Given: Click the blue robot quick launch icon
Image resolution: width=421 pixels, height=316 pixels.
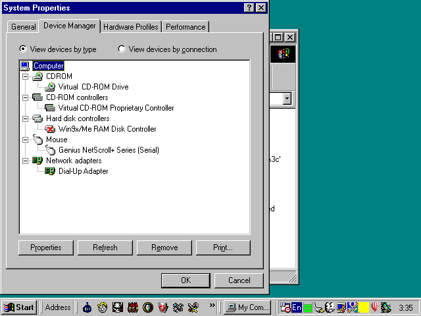Looking at the screenshot, I should (x=87, y=307).
